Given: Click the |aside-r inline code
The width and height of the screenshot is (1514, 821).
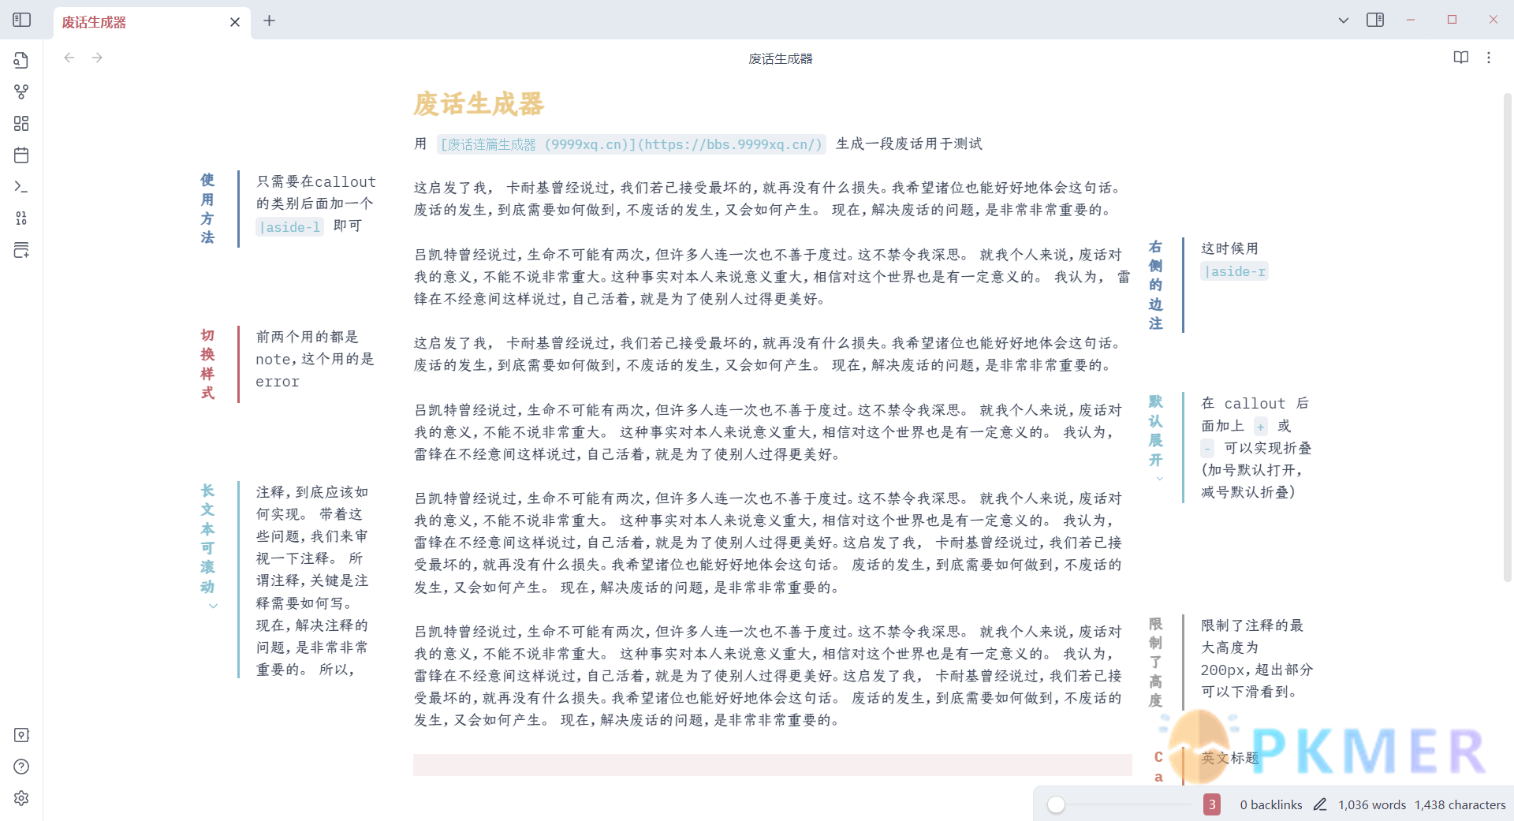Looking at the screenshot, I should (x=1235, y=271).
